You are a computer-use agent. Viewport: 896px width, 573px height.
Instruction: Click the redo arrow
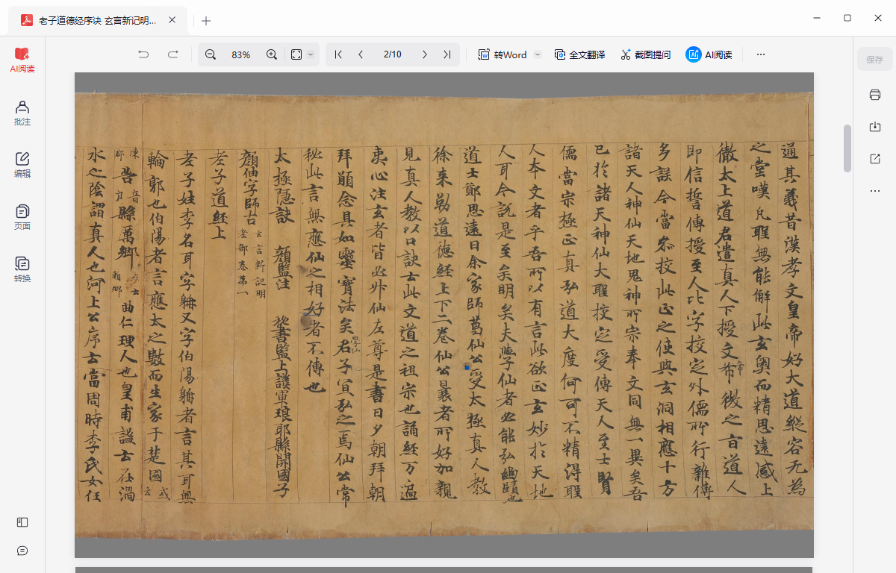[x=173, y=54]
